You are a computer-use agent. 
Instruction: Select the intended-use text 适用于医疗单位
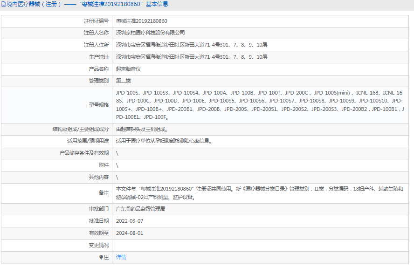[x=164, y=141]
